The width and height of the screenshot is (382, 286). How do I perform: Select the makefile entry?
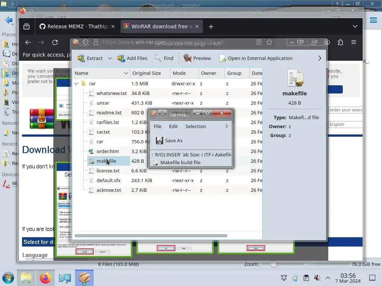109,161
